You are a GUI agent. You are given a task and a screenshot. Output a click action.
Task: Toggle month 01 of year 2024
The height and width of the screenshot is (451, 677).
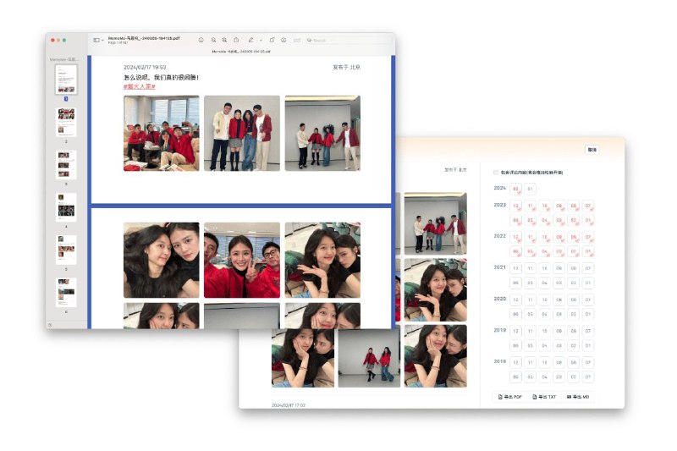531,189
